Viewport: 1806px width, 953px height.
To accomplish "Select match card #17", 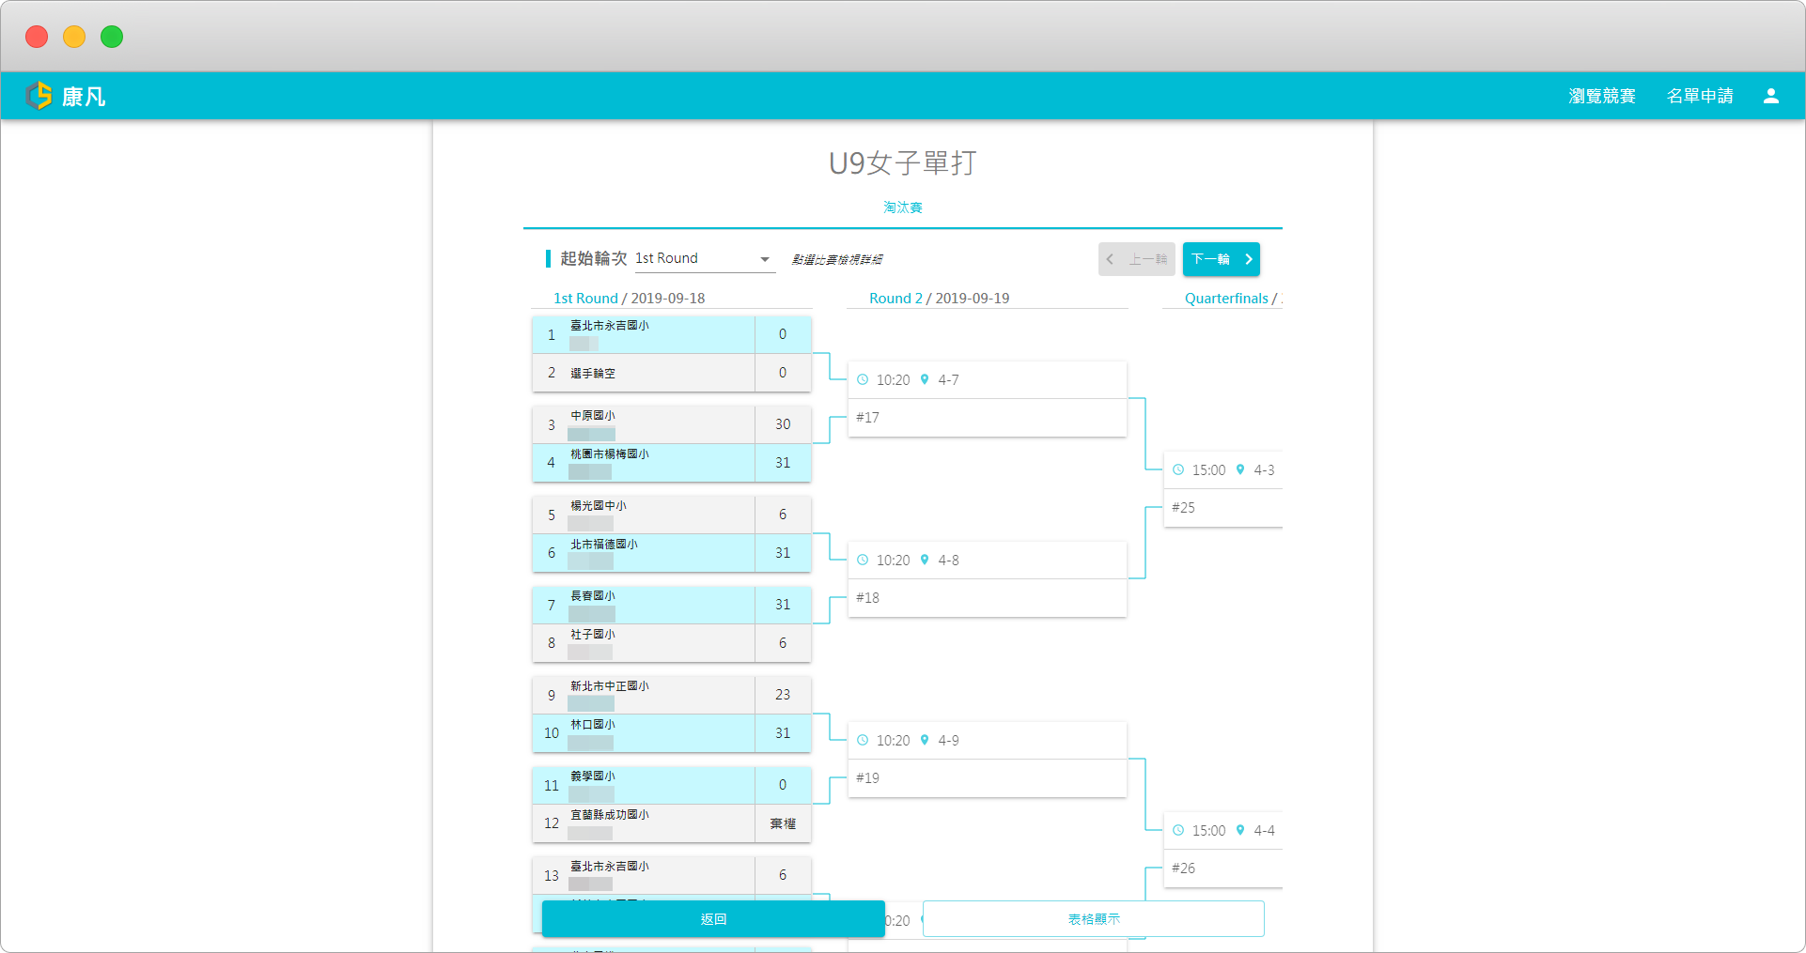I will 988,399.
